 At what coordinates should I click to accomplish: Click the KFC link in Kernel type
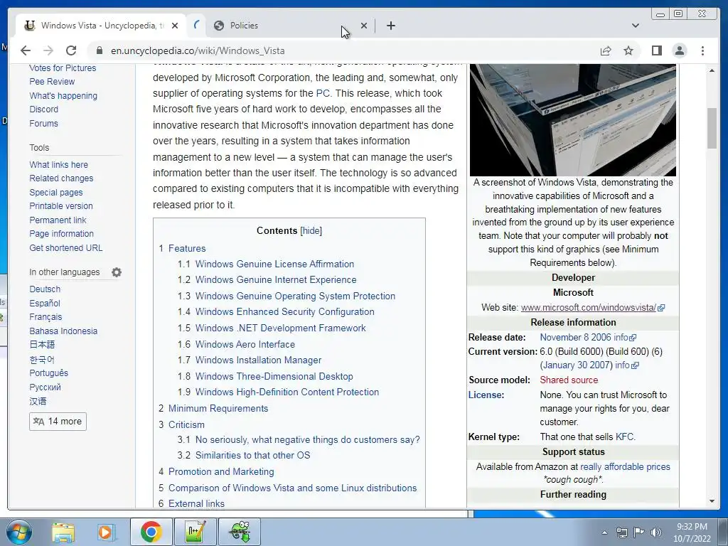(x=624, y=437)
